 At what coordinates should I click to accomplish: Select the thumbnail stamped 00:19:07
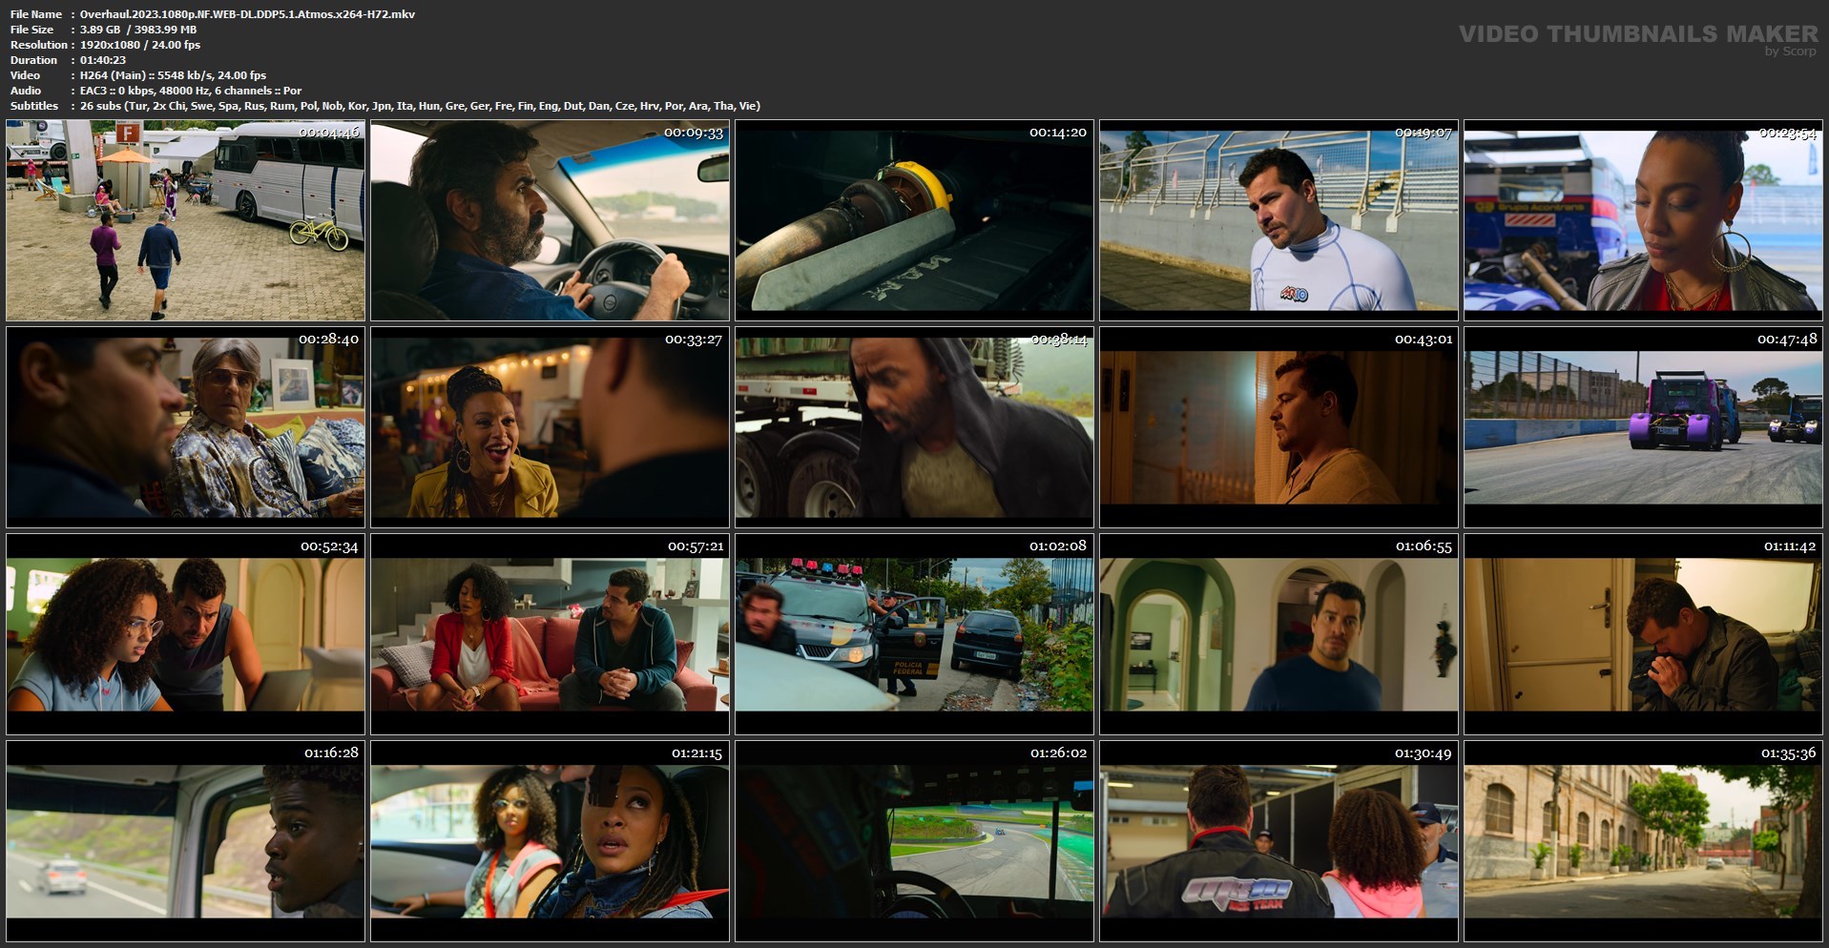click(x=1278, y=220)
